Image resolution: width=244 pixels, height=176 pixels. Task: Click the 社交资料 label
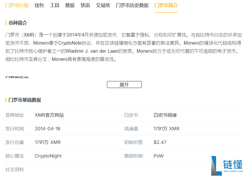14,169
